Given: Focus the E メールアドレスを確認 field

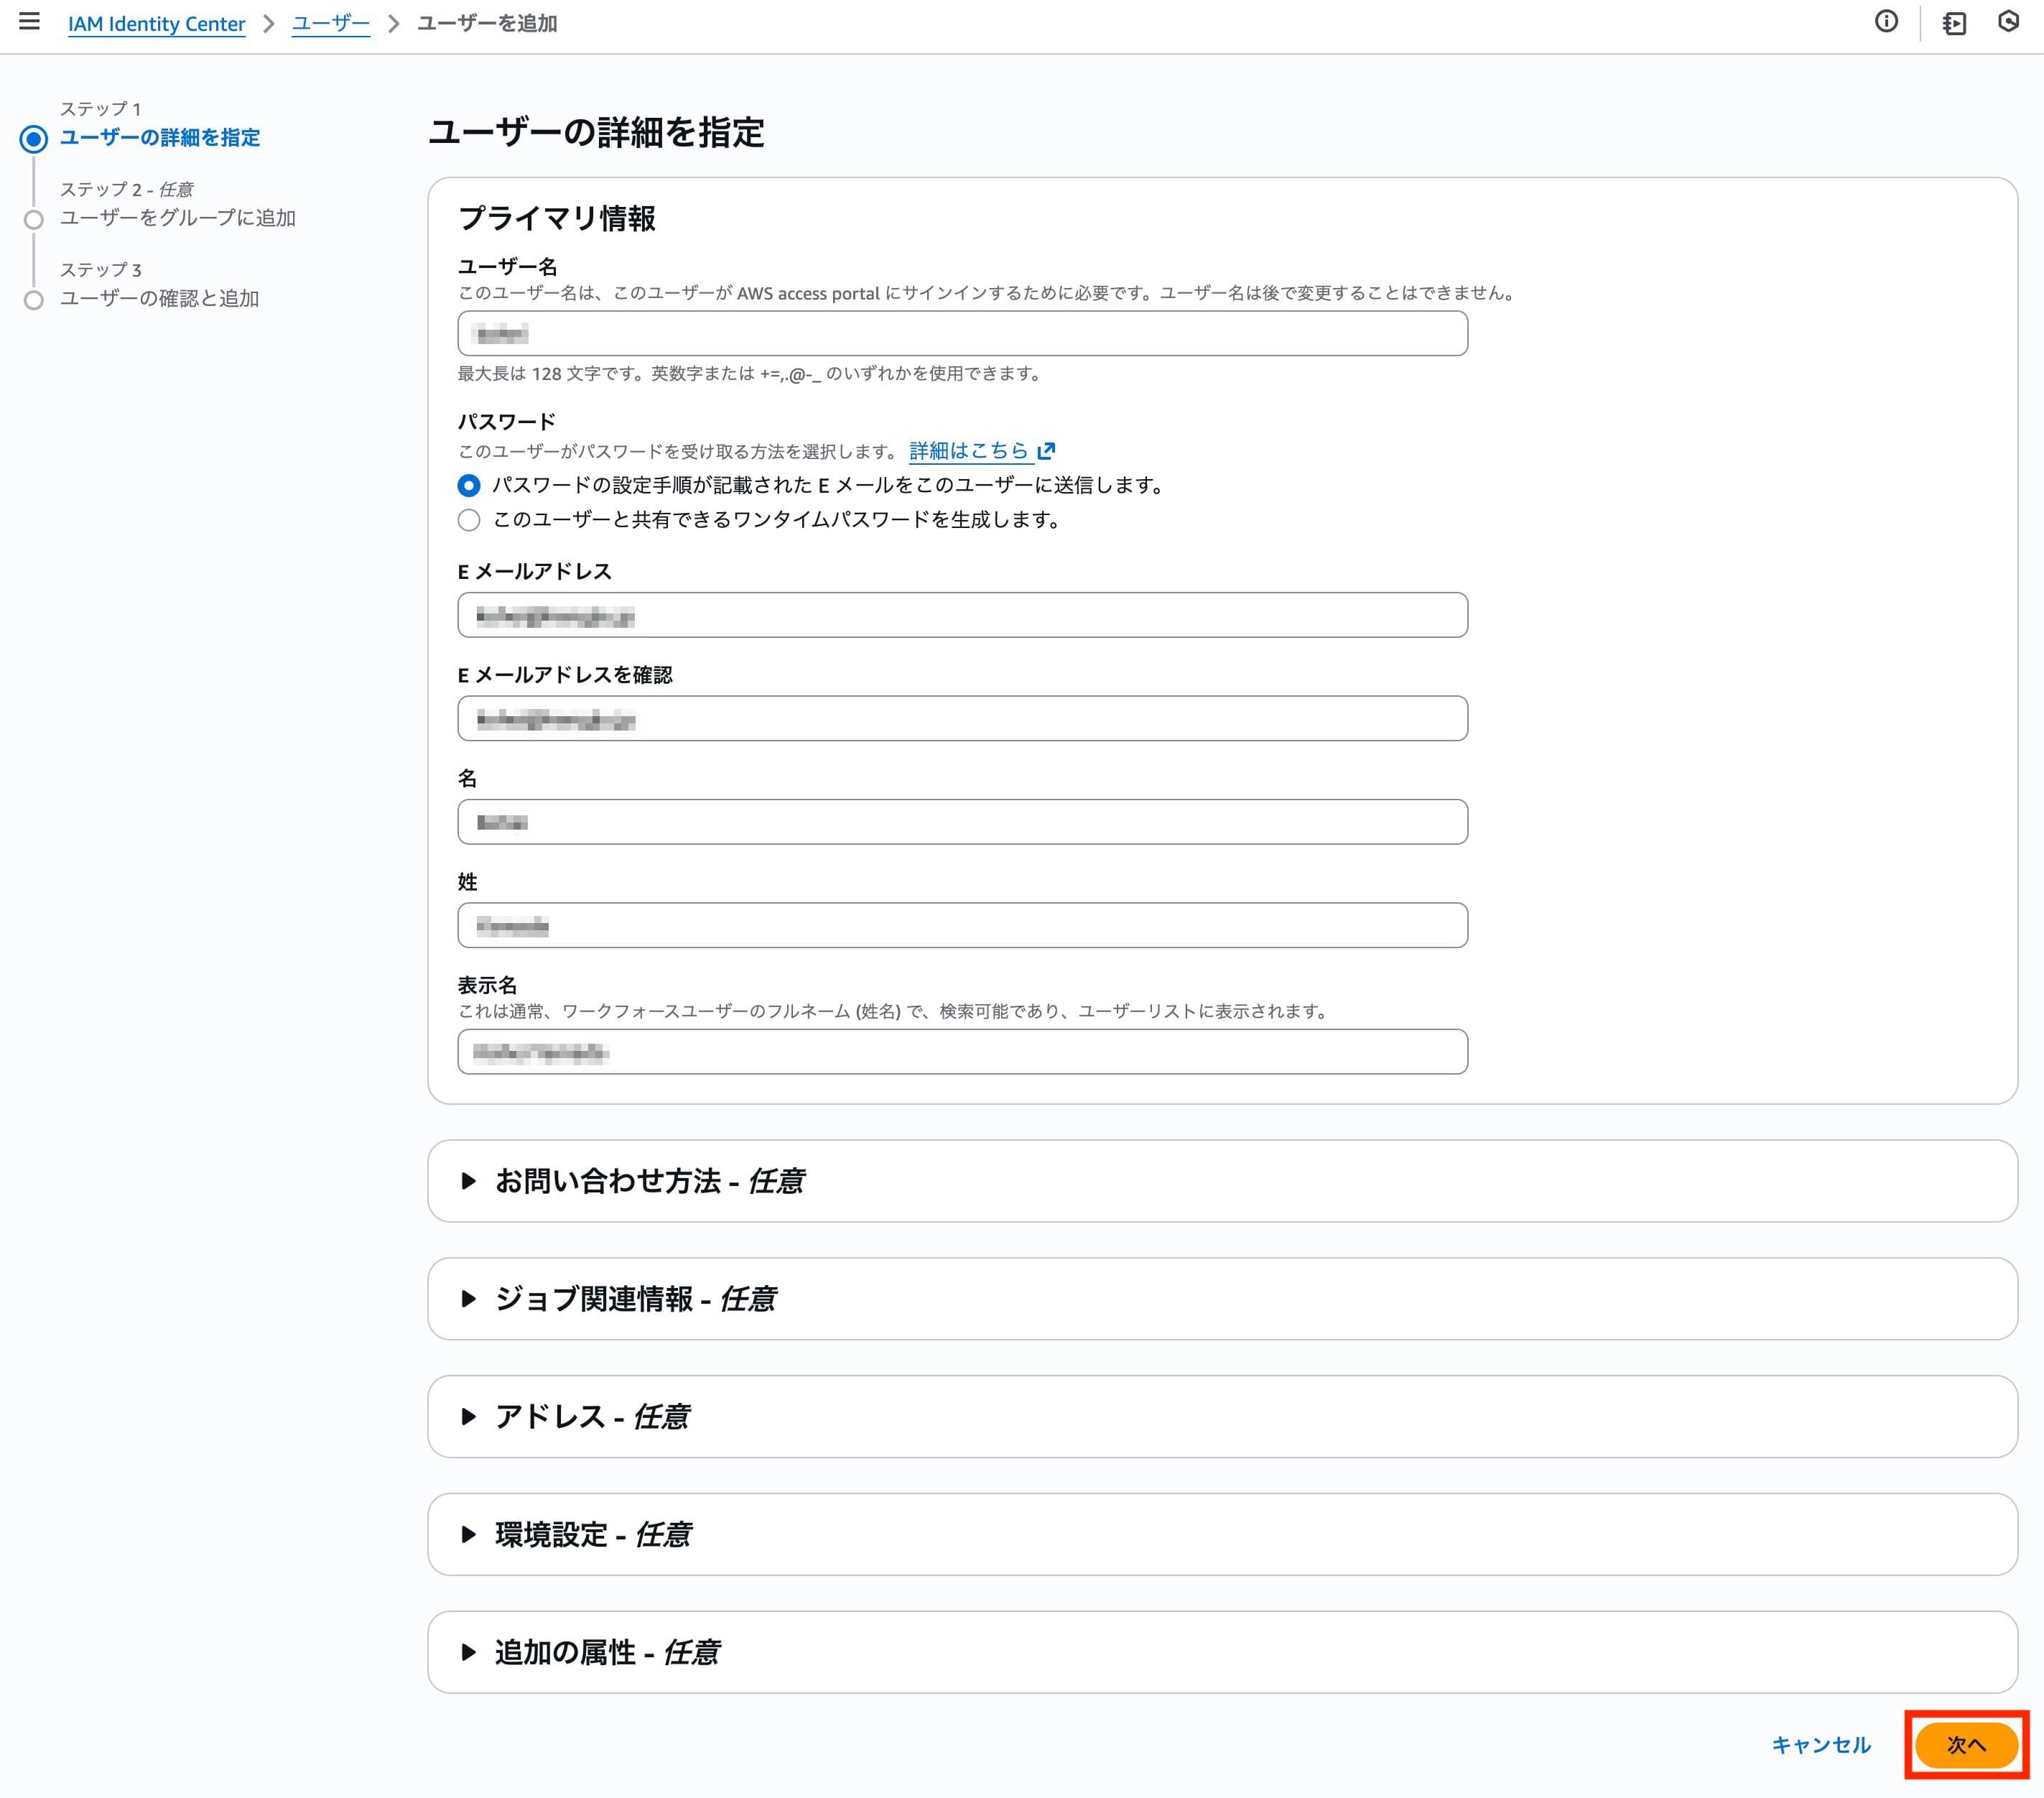Looking at the screenshot, I should click(x=962, y=719).
